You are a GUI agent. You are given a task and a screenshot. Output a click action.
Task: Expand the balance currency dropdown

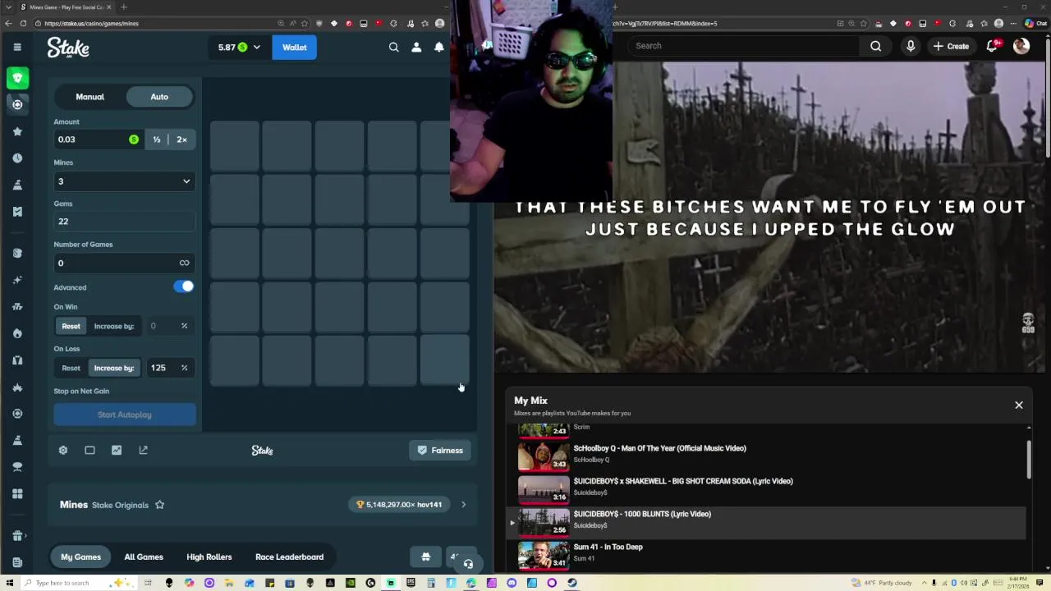tap(256, 48)
